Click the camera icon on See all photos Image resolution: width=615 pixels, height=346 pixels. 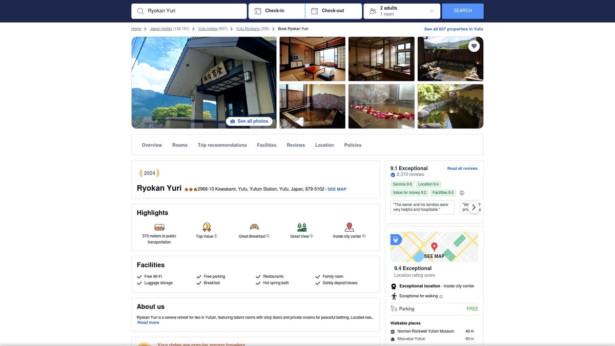pyautogui.click(x=234, y=121)
